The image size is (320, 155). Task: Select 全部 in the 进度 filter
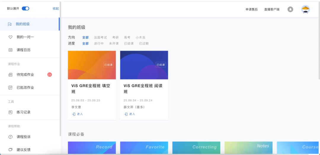(x=86, y=44)
